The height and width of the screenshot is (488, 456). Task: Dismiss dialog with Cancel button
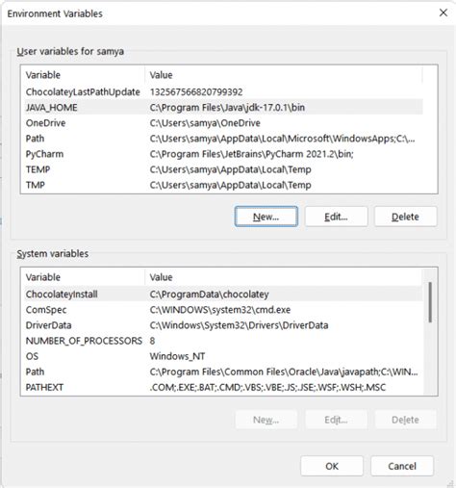tap(402, 466)
